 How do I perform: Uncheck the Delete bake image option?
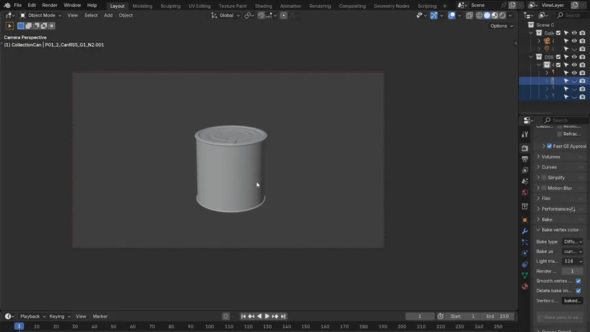coord(578,291)
